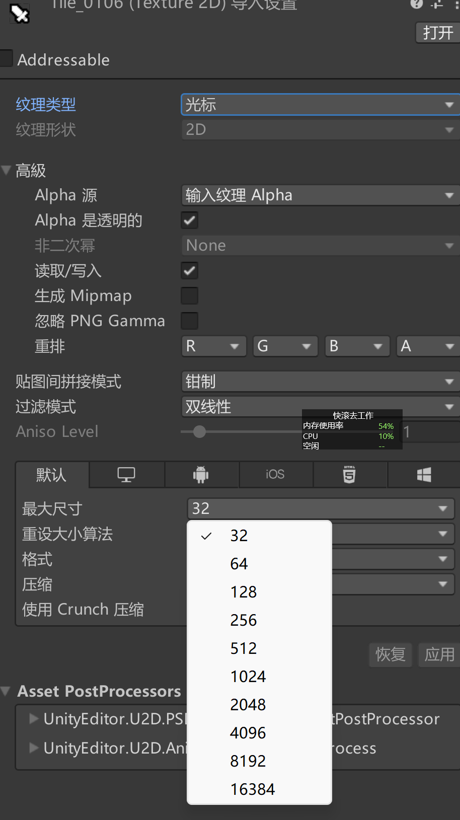The width and height of the screenshot is (460, 820).
Task: Open the Windows logo platform tab
Action: click(424, 475)
